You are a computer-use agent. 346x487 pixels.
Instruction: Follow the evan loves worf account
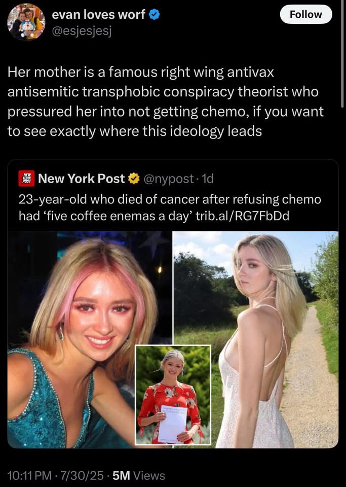pyautogui.click(x=306, y=14)
